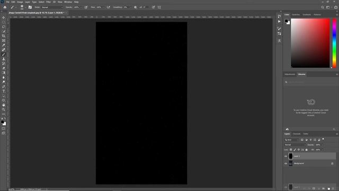Toggle lock image pixels brush icon

point(295,150)
